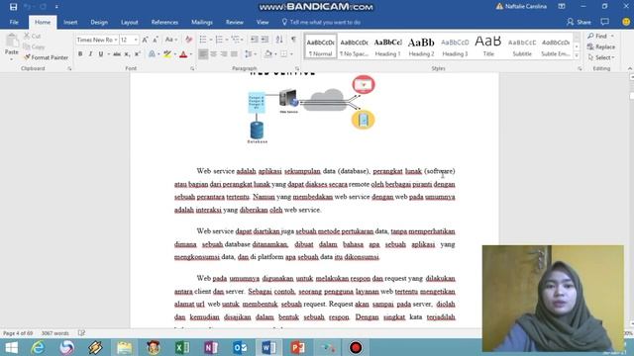Open text effects and typography
The width and height of the screenshot is (634, 356).
click(152, 53)
